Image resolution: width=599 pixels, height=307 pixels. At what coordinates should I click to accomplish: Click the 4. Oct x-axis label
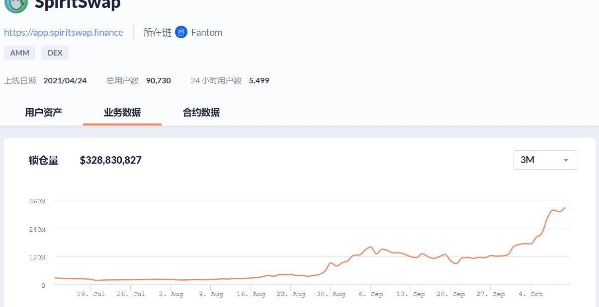point(530,294)
